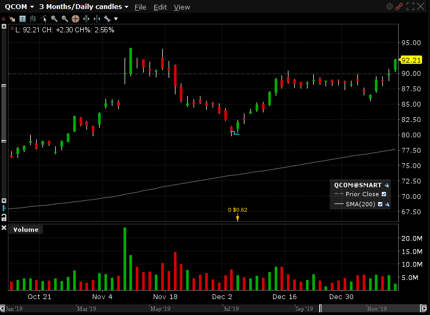The image size is (430, 315).
Task: Open chart settings gear icon
Action: click(x=390, y=6)
